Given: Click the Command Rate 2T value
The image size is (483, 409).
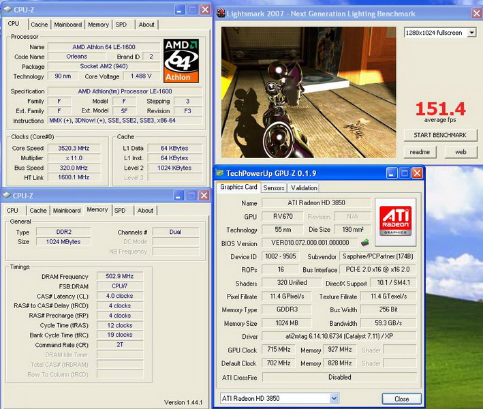Looking at the screenshot, I should 120,345.
